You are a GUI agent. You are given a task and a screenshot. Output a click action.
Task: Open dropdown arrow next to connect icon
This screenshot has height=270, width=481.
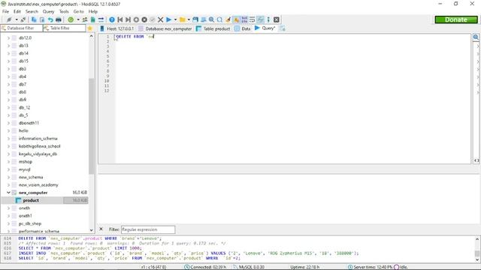[17, 19]
